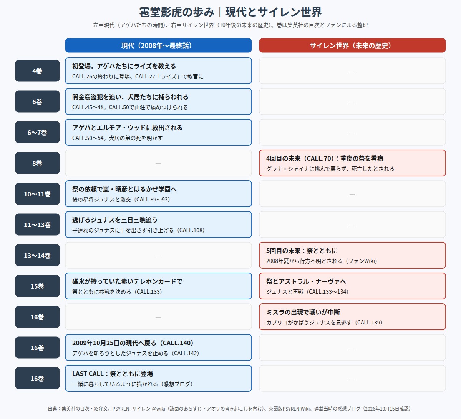Open the card 5回目の未来：祭とともに
Screen dimensions: 461x419
[352, 255]
